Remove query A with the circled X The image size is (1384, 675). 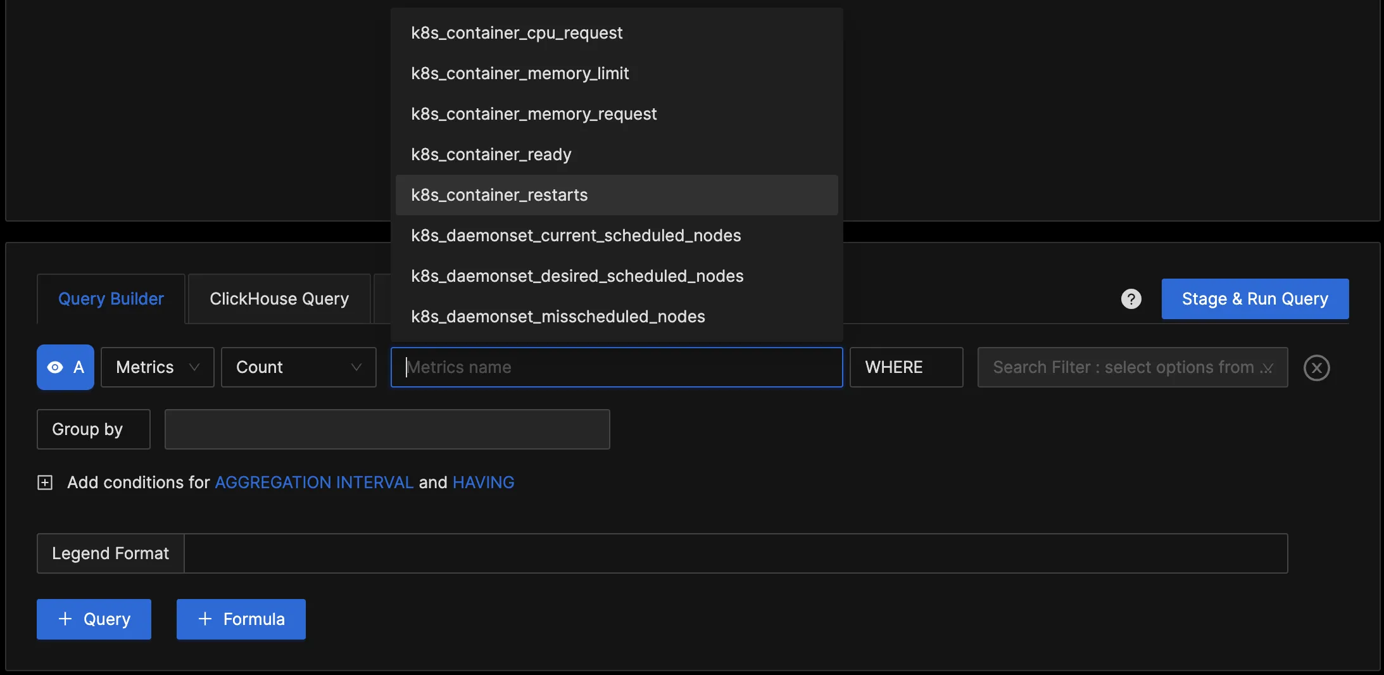(x=1316, y=368)
